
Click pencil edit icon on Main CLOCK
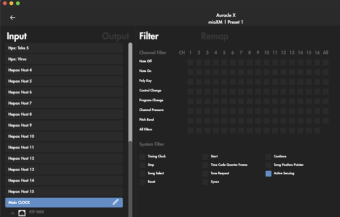[x=115, y=202]
